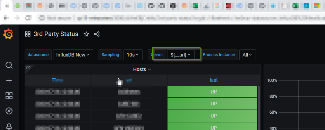
Task: Open the Server ${__url} dropdown
Action: (181, 55)
